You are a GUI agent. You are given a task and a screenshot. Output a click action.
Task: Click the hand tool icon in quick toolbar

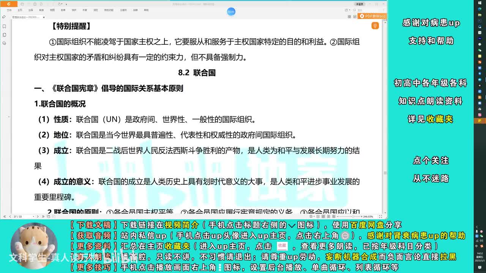[x=59, y=4]
